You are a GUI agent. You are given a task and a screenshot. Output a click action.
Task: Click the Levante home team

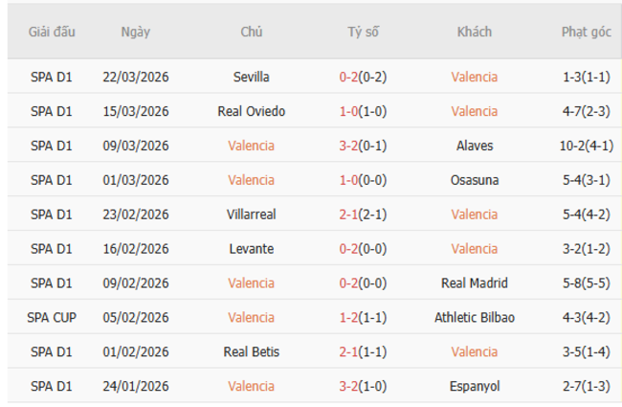tap(251, 249)
